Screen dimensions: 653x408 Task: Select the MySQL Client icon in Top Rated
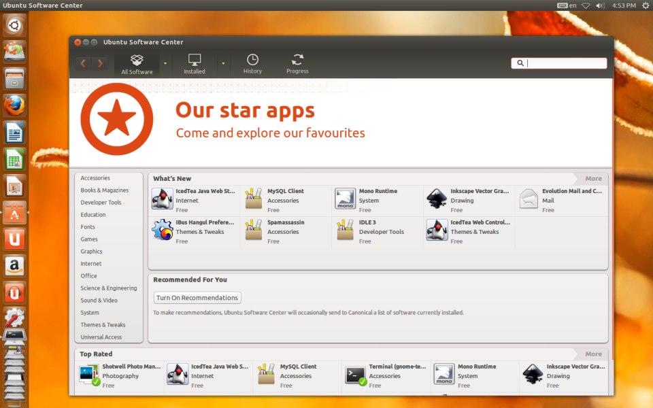point(266,373)
